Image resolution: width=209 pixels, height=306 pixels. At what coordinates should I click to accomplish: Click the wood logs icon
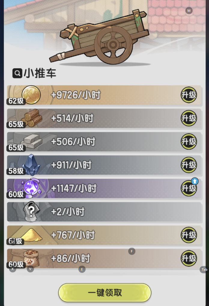(32, 118)
